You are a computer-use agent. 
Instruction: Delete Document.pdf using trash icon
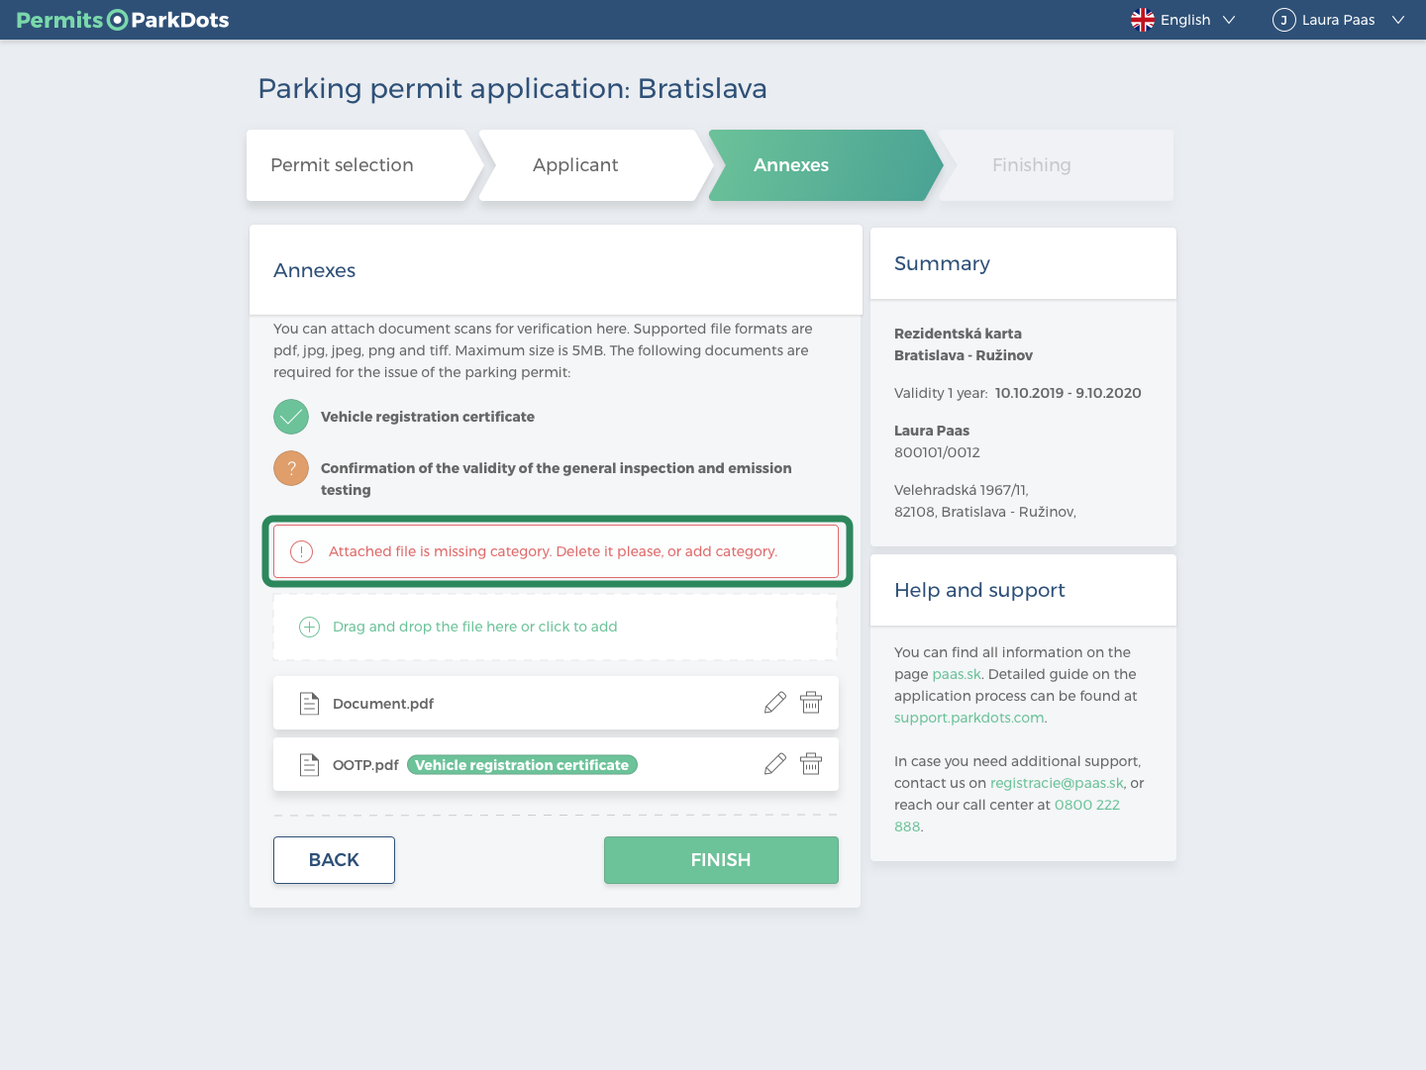pos(811,703)
